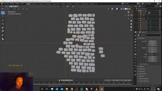This screenshot has width=162, height=91.
Task: Open the viewport View menu
Action: click(14, 9)
